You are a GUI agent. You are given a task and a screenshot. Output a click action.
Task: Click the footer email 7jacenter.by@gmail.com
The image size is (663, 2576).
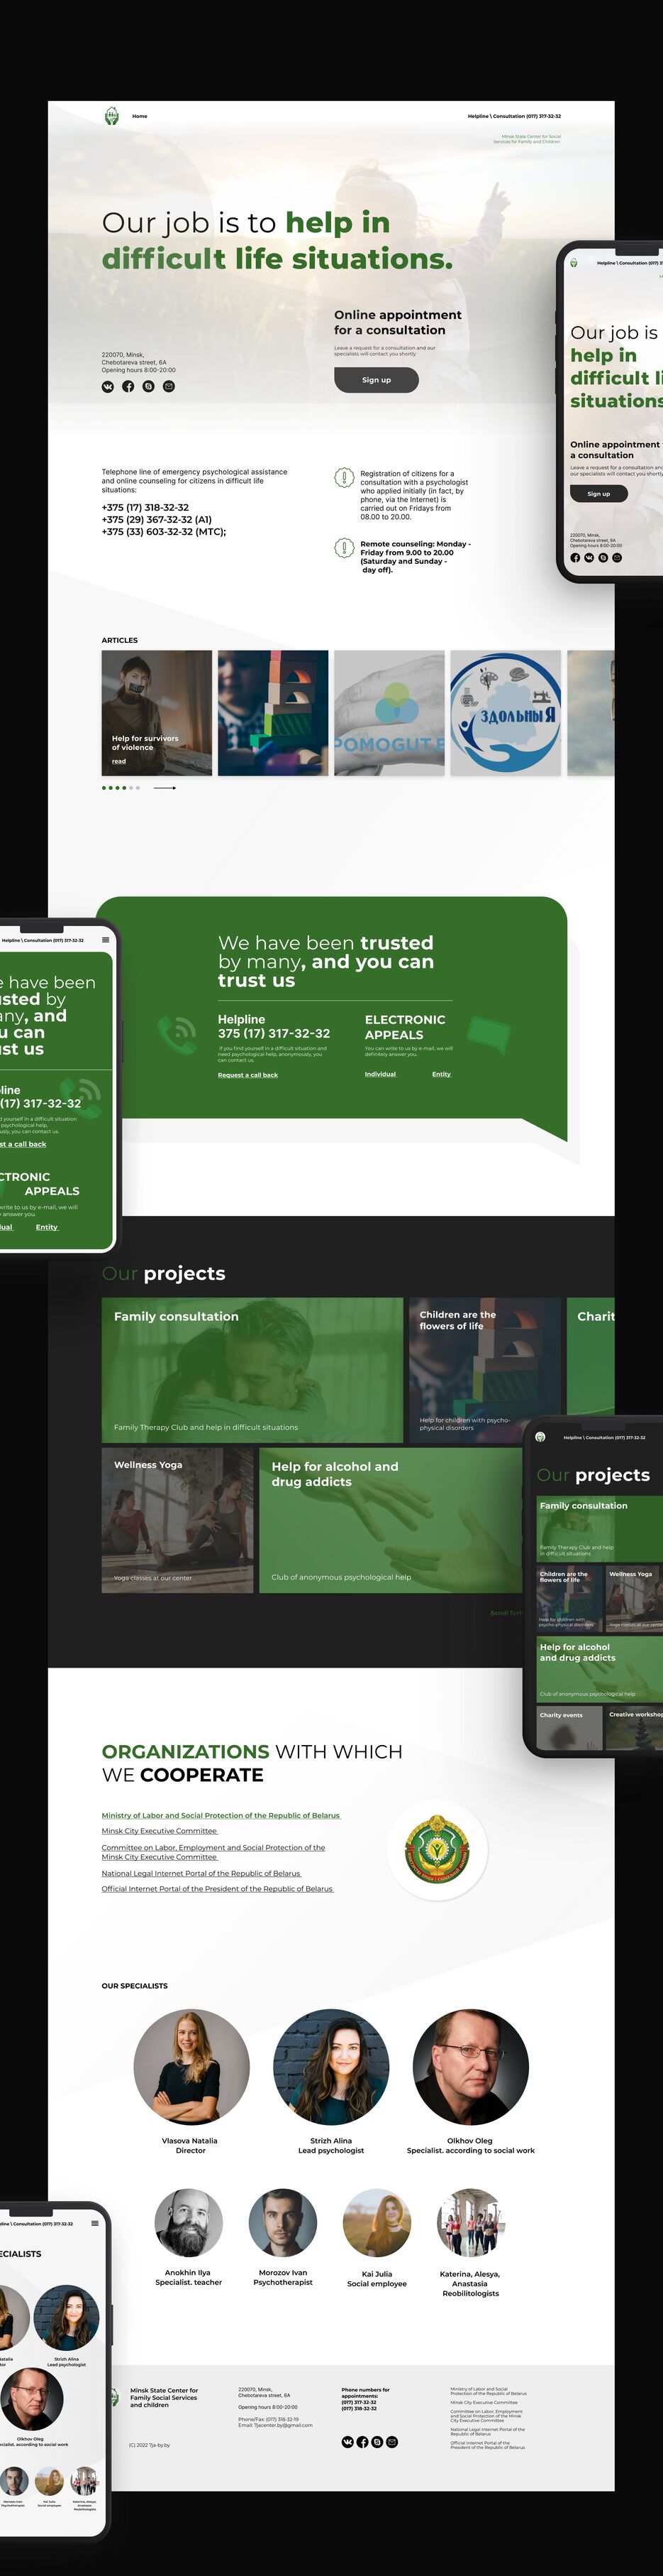click(x=284, y=2425)
